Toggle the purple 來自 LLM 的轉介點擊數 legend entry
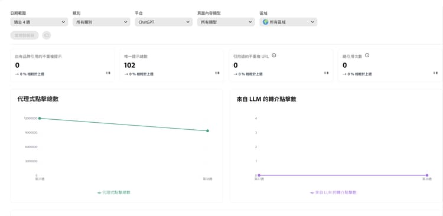Image resolution: width=443 pixels, height=216 pixels. [x=333, y=192]
